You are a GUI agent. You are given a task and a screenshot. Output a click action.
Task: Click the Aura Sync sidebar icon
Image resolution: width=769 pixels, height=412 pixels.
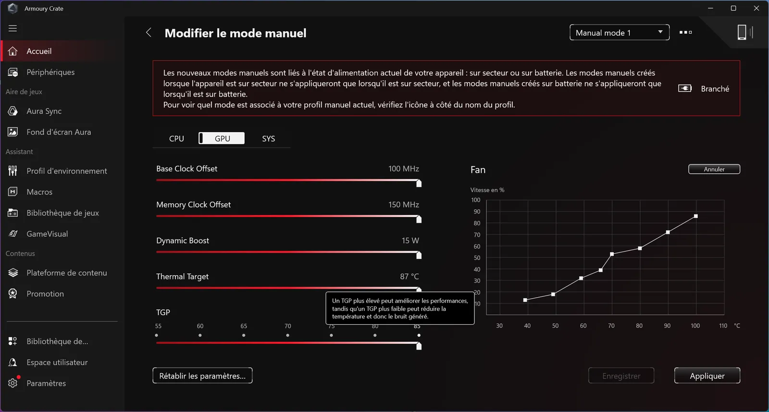tap(13, 111)
